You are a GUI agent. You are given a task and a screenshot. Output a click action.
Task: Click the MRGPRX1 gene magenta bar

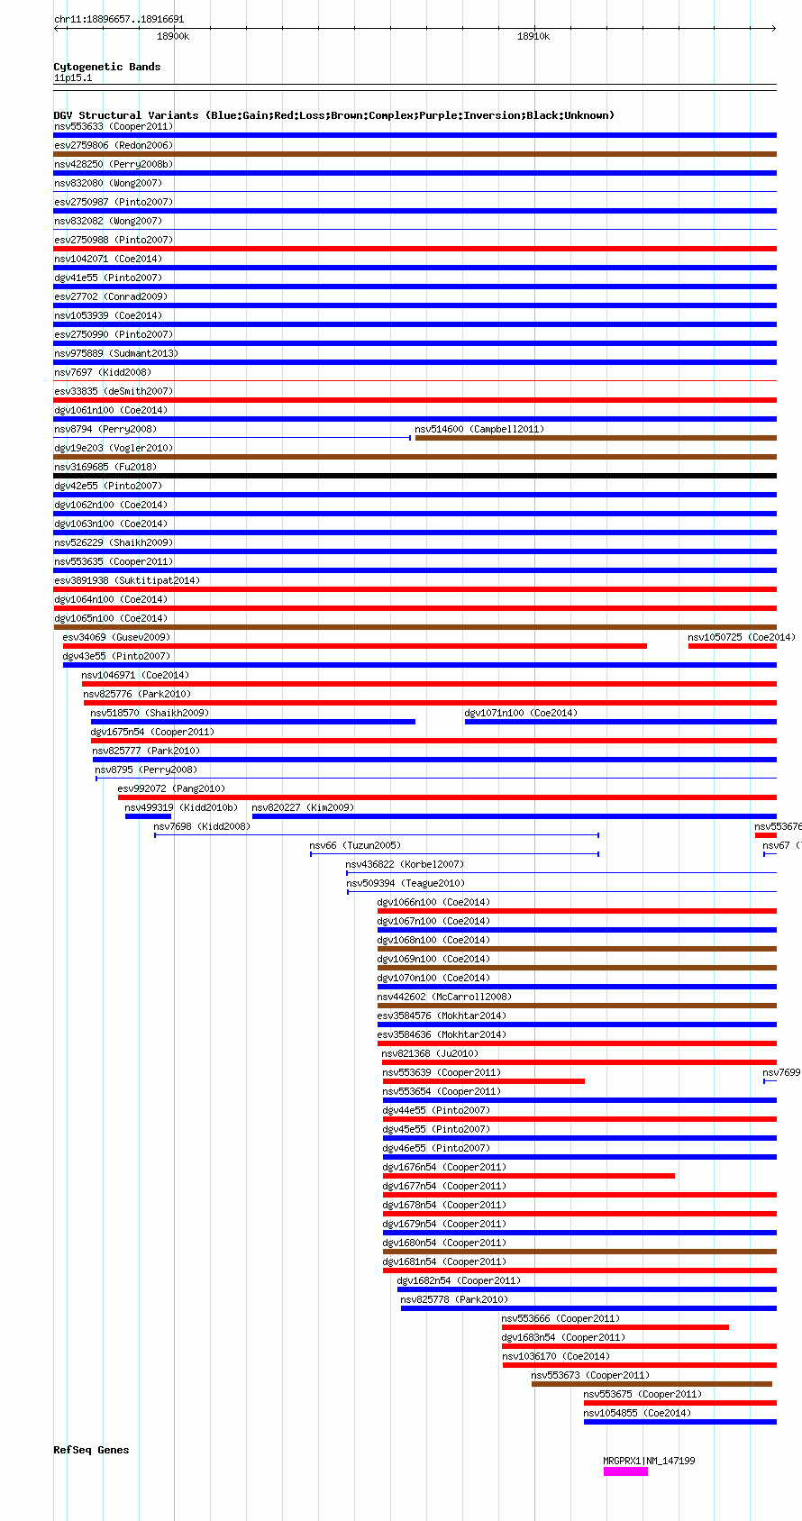(x=625, y=1471)
